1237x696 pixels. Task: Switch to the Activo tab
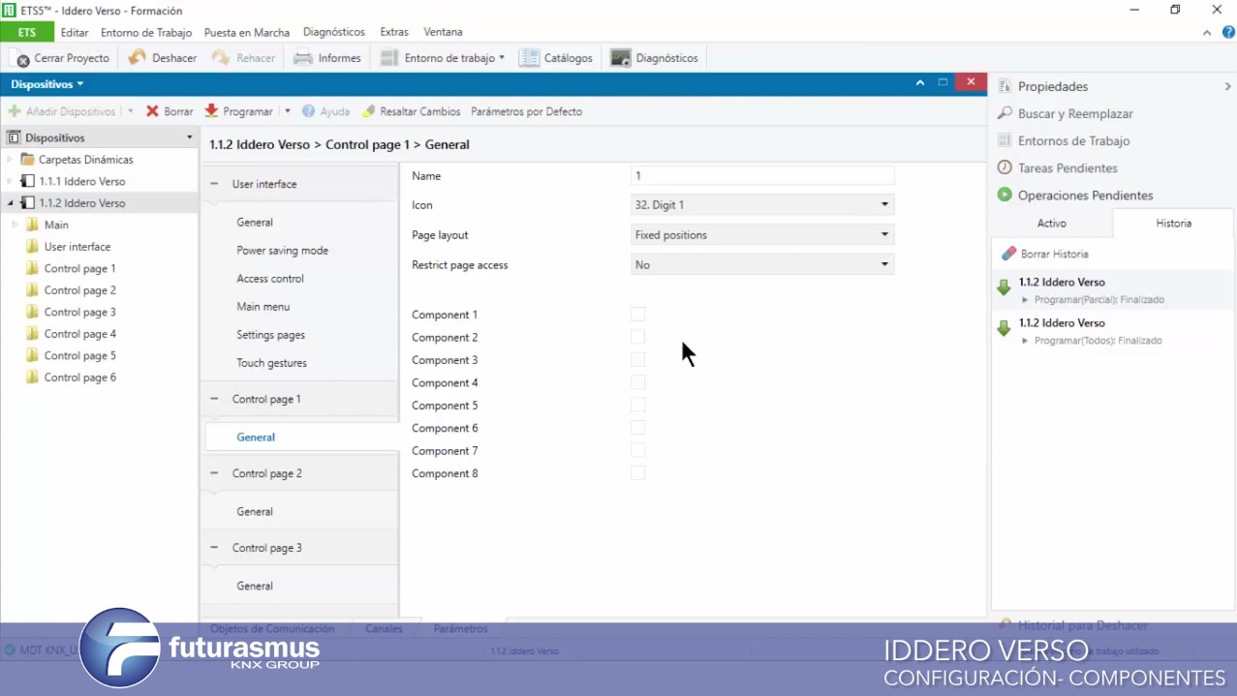[x=1051, y=224]
